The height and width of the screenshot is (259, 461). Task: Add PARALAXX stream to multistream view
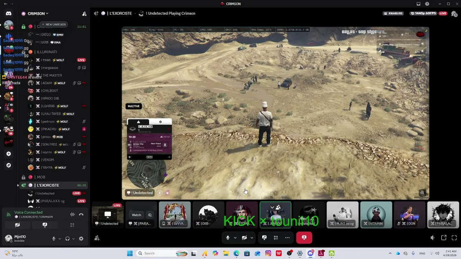[x=150, y=215]
